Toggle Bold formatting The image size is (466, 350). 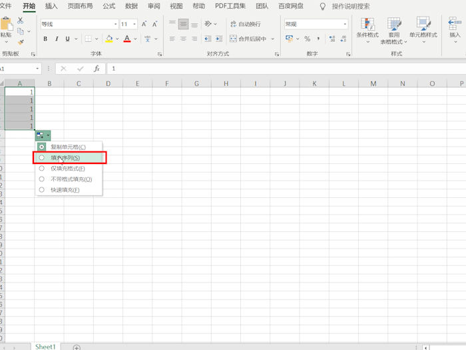click(45, 39)
